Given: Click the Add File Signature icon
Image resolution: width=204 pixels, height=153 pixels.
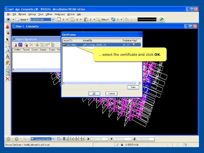Looking at the screenshot, I should point(15,45).
